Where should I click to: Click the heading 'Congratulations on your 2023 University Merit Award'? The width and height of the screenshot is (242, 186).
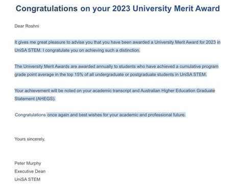[117, 9]
